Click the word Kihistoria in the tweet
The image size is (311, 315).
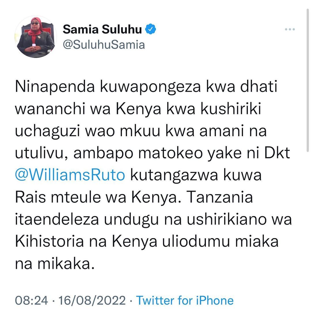[x=50, y=241]
